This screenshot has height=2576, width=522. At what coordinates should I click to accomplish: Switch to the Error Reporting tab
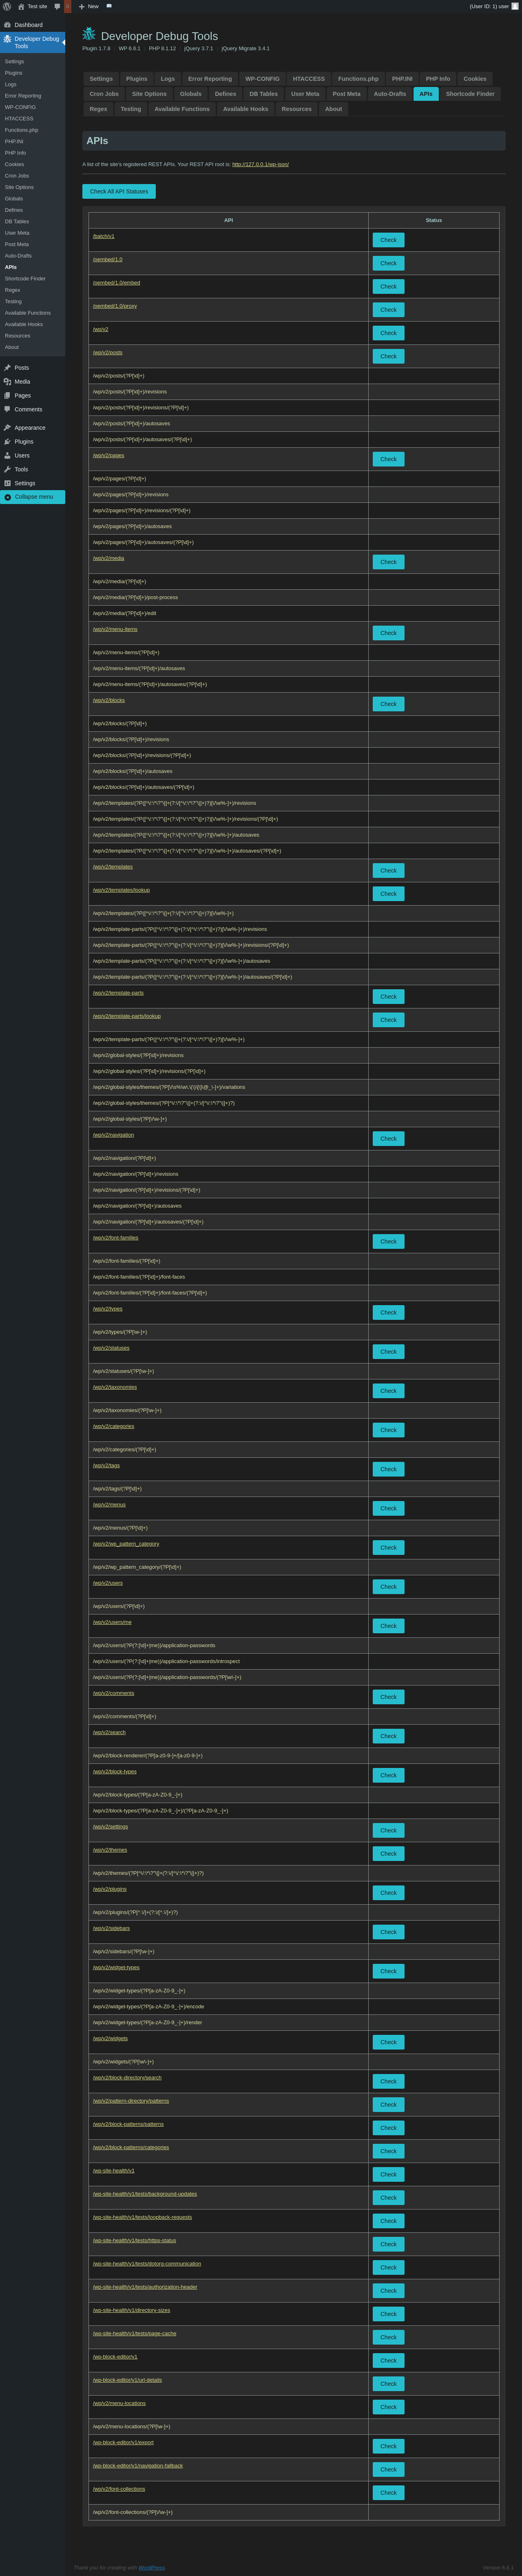coord(210,79)
